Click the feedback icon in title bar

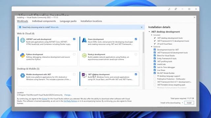pos(176,9)
